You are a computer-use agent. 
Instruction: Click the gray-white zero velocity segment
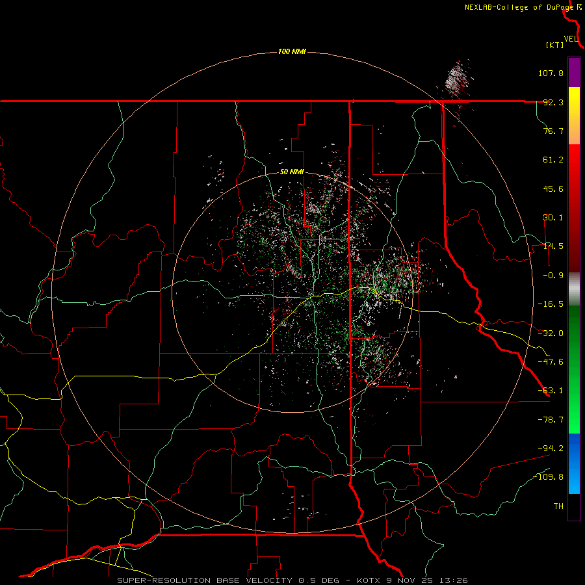pos(574,289)
